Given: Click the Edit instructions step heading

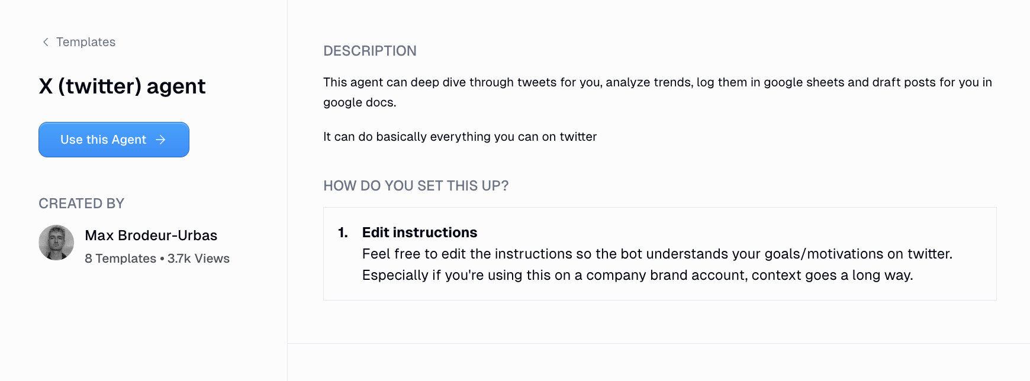Looking at the screenshot, I should [x=419, y=232].
